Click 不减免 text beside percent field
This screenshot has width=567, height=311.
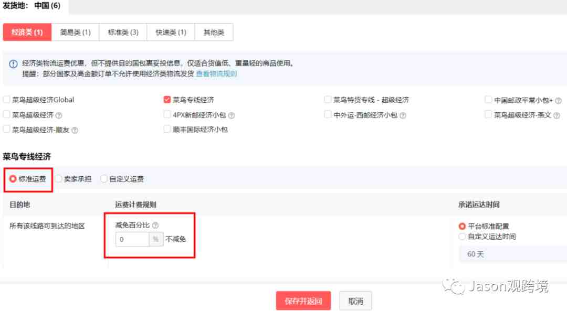(x=176, y=239)
